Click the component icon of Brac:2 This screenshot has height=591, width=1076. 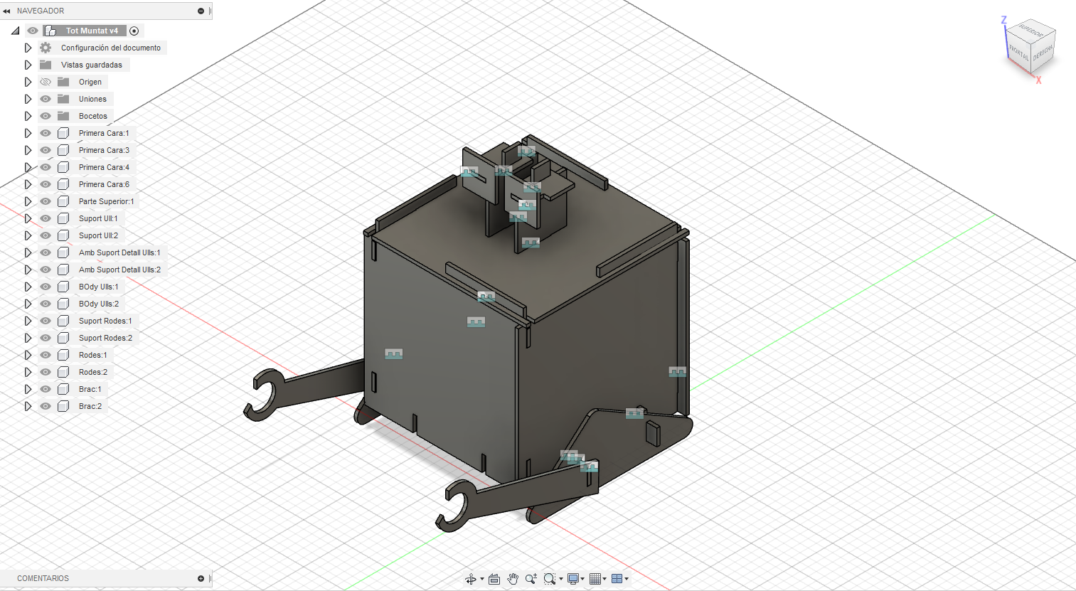63,406
